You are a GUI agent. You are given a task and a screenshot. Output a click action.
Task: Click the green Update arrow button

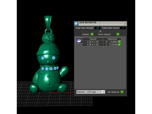92,34
